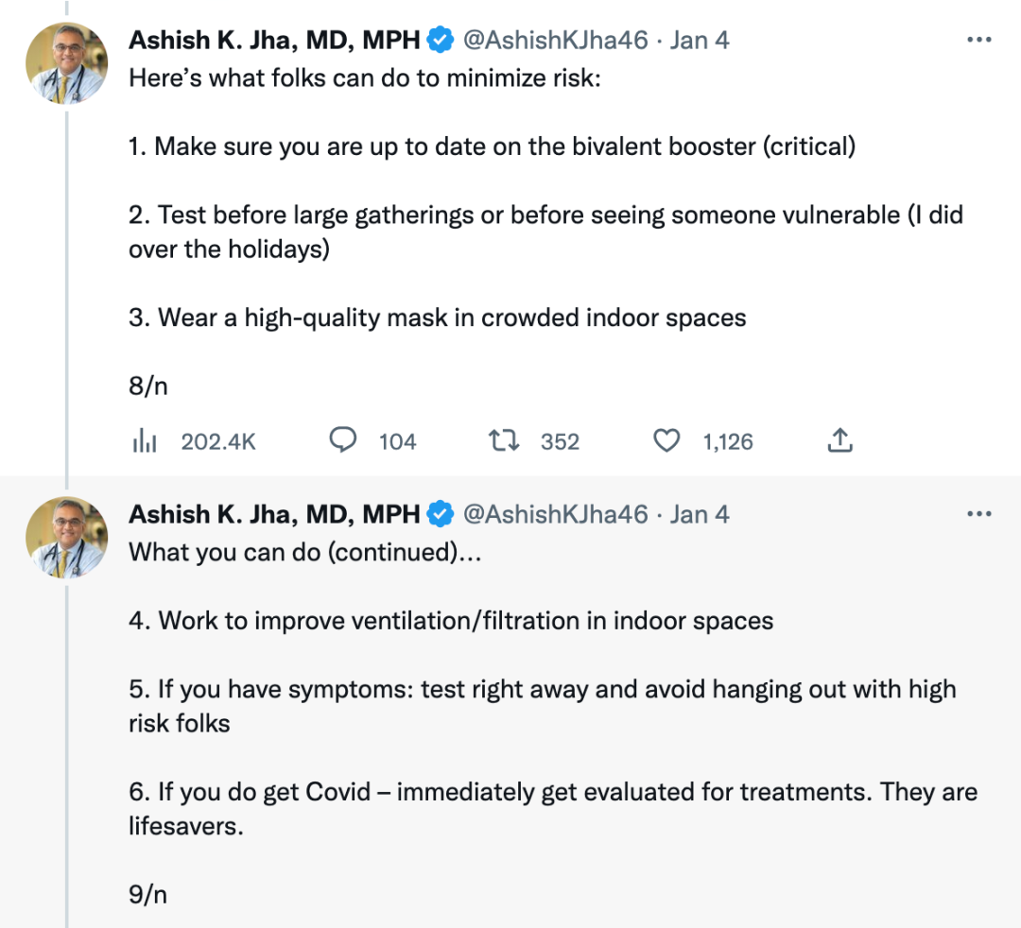Open views analytics icon on 8/n tweet
This screenshot has width=1021, height=928.
[145, 441]
